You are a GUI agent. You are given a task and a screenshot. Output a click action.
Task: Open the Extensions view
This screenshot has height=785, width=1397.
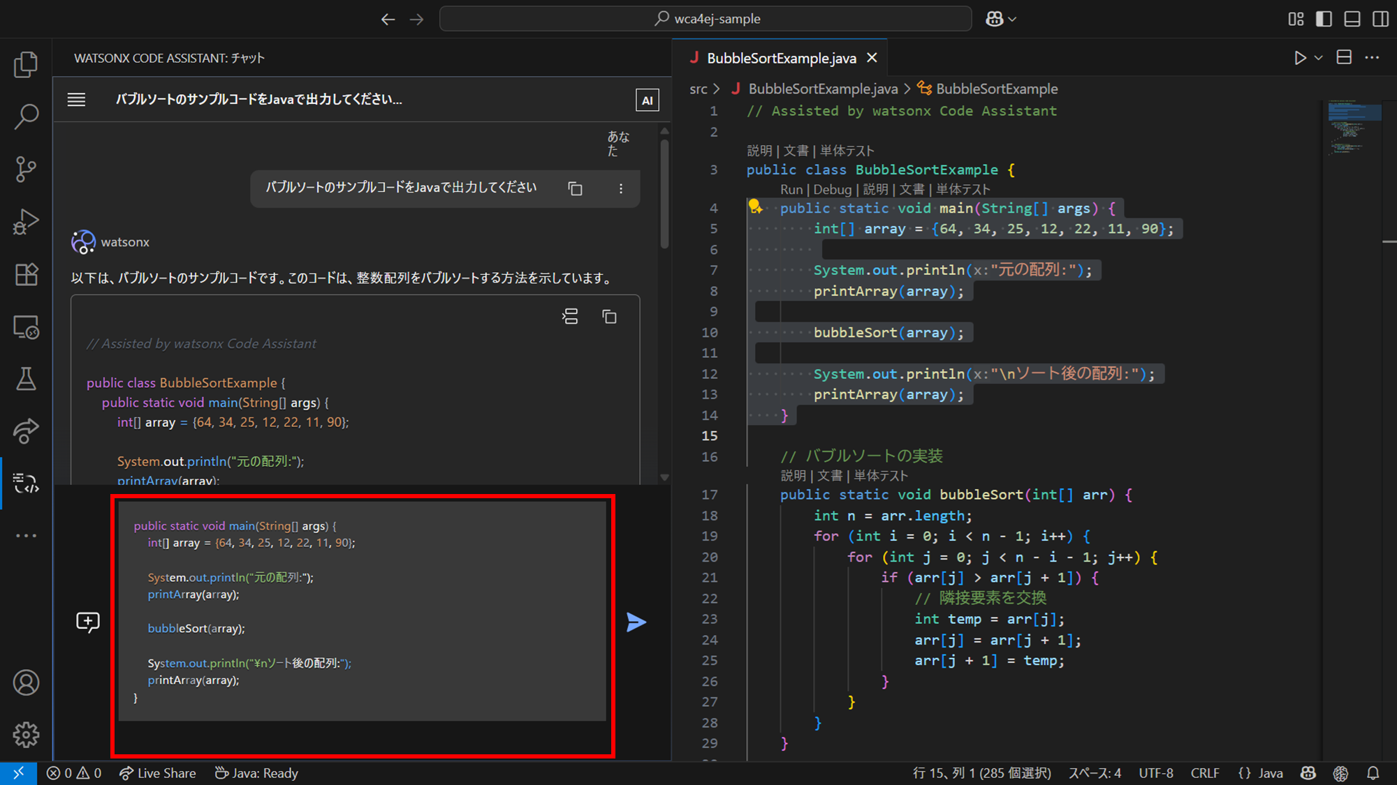click(x=26, y=274)
